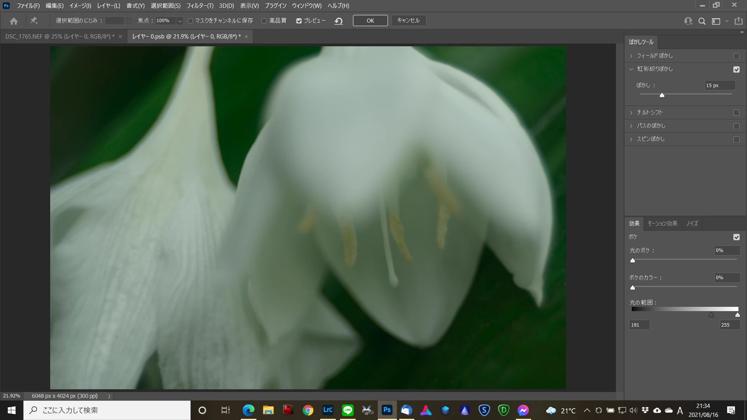Screen dimensions: 747x420
Task: Click the share/export icon
Action: [x=738, y=21]
